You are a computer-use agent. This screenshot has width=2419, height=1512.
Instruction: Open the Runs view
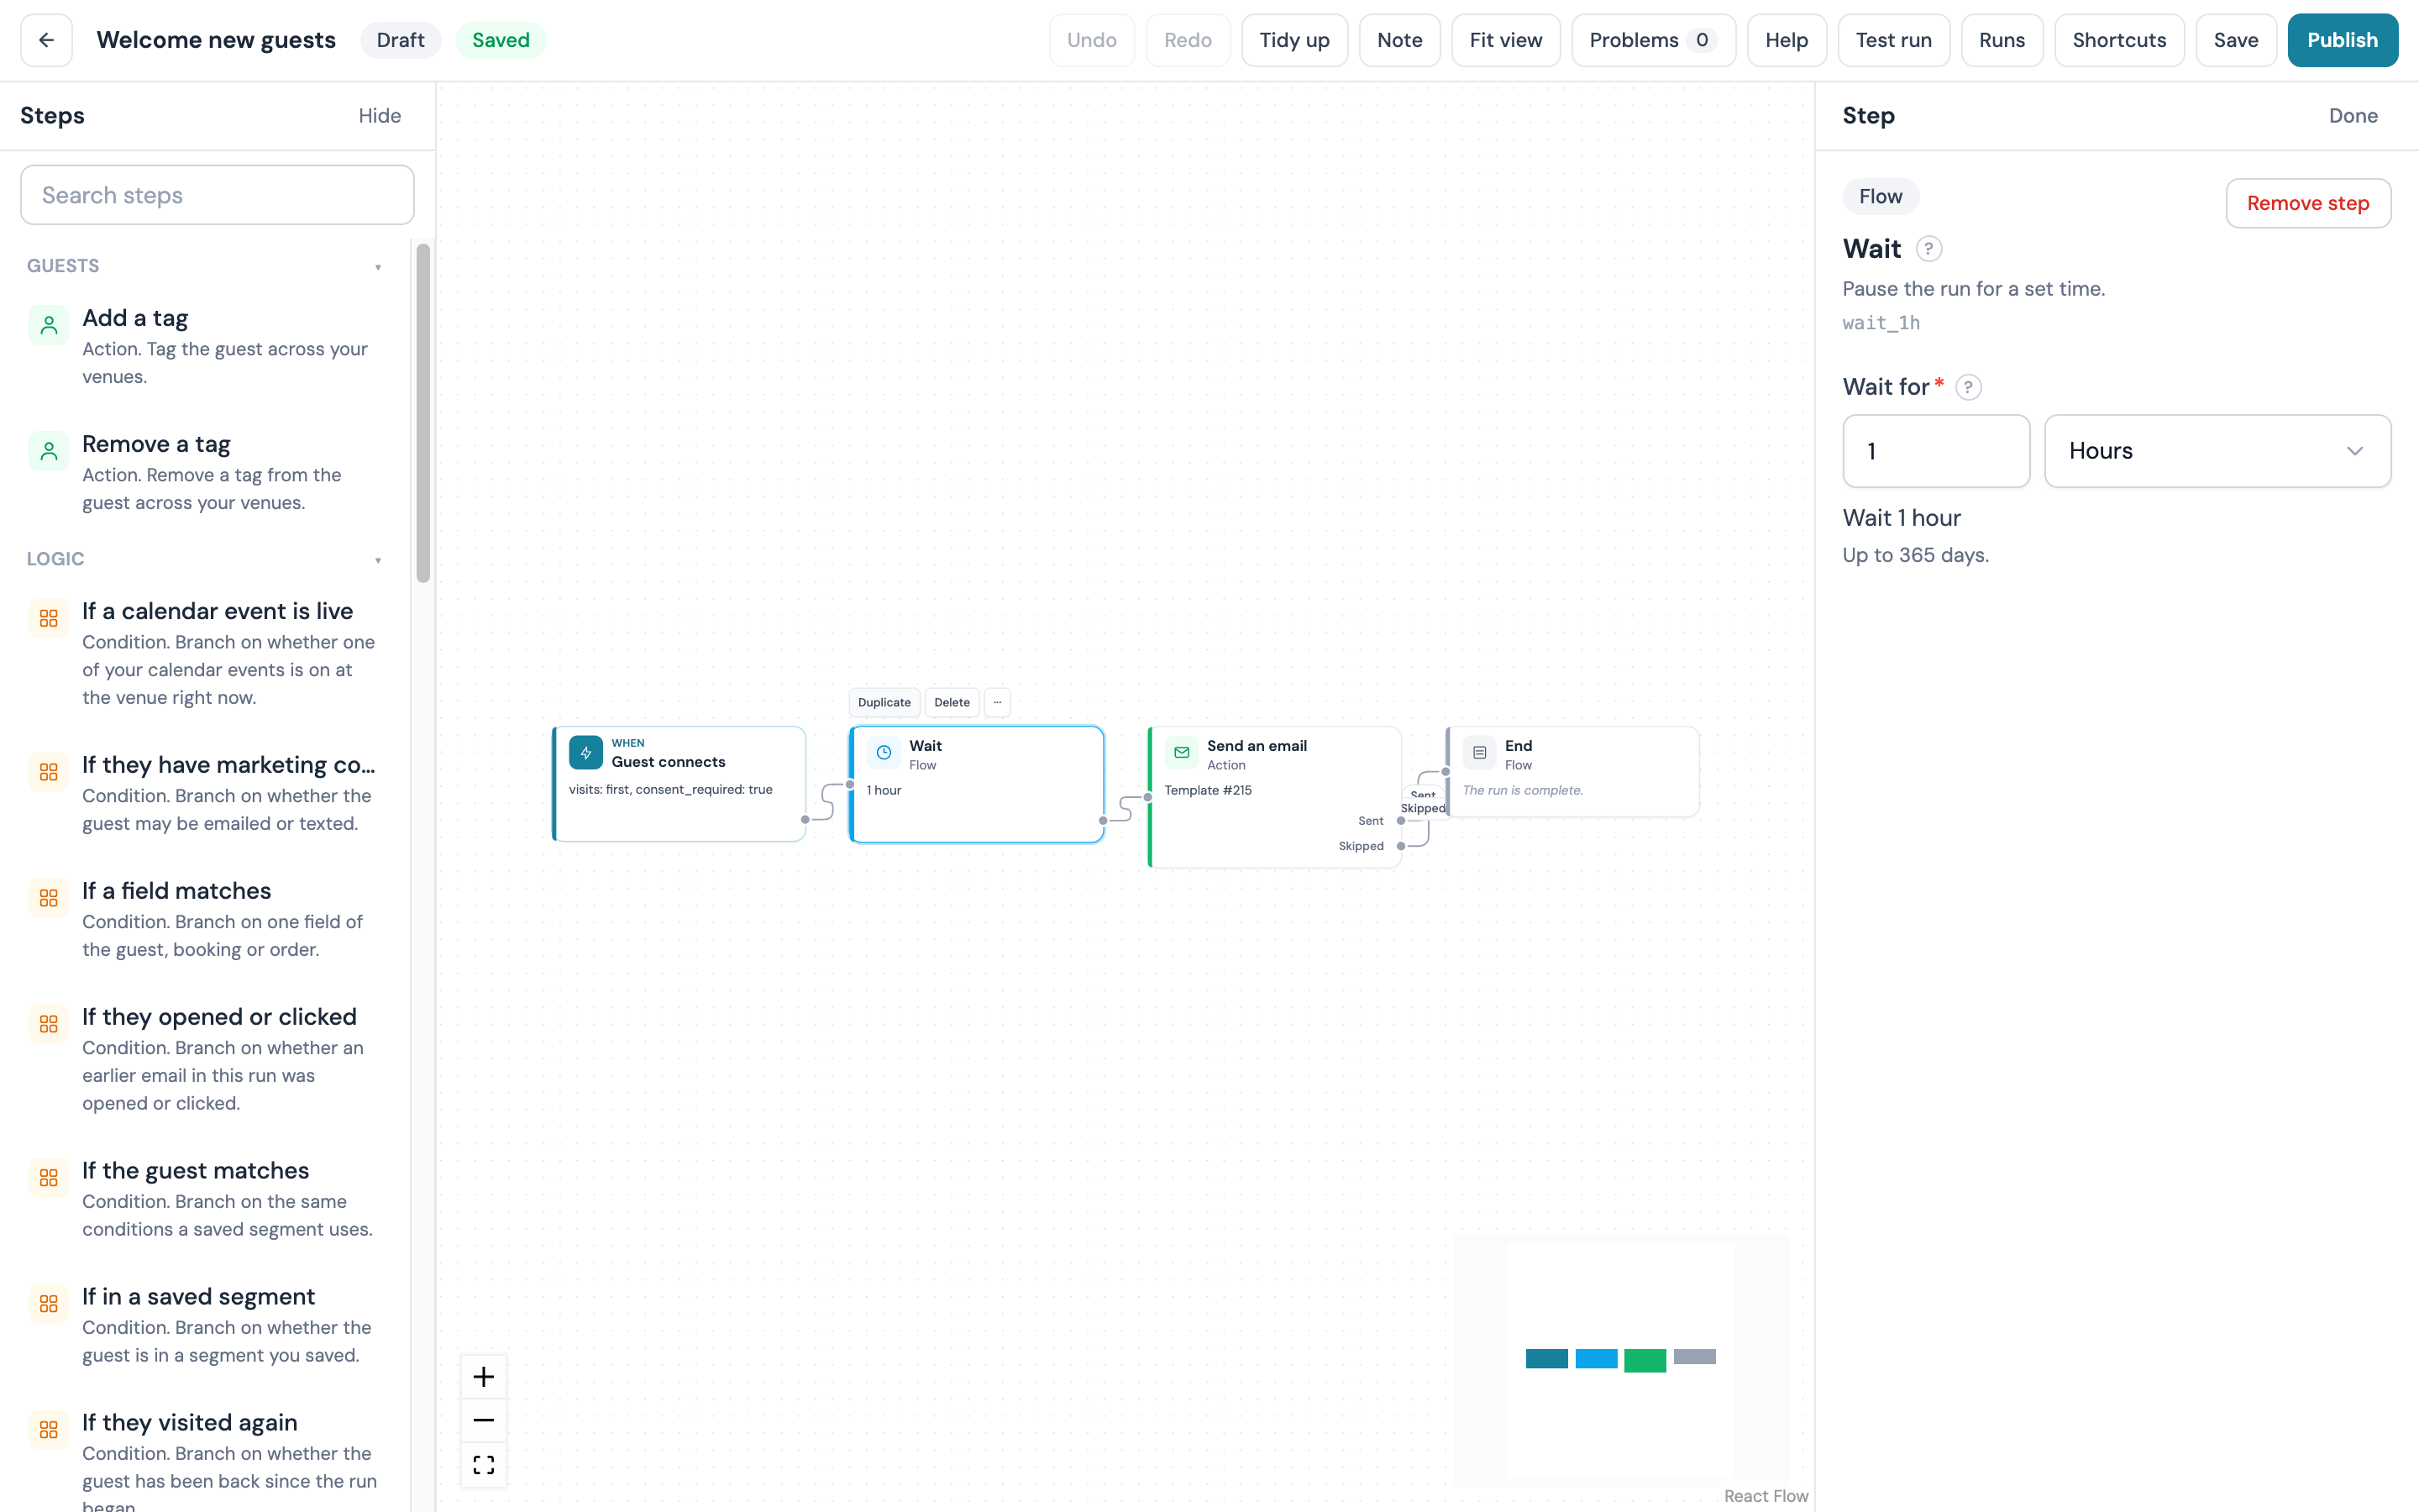click(x=2002, y=40)
